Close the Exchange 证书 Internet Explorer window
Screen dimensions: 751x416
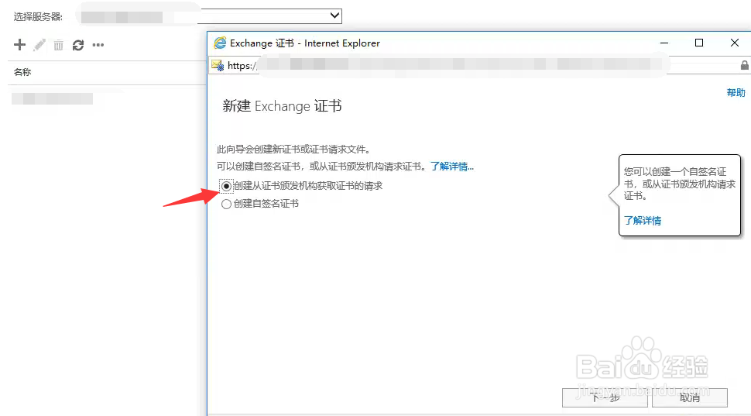(x=734, y=43)
